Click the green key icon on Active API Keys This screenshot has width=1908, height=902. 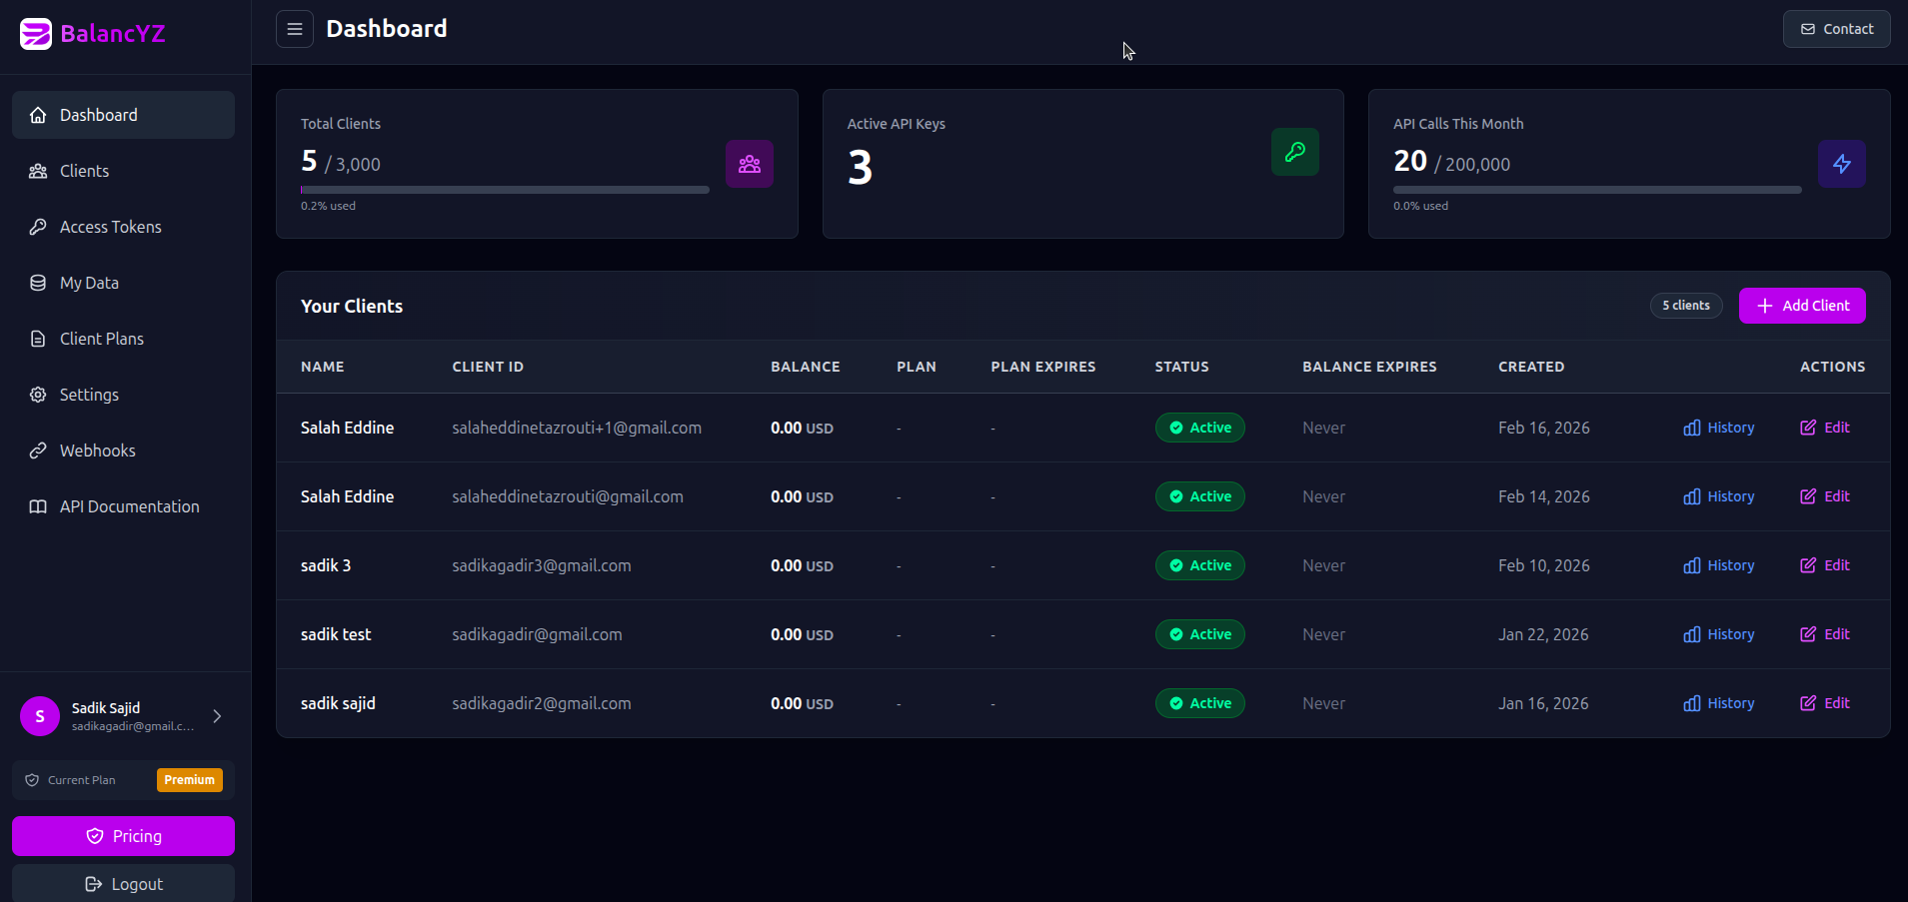coord(1295,152)
